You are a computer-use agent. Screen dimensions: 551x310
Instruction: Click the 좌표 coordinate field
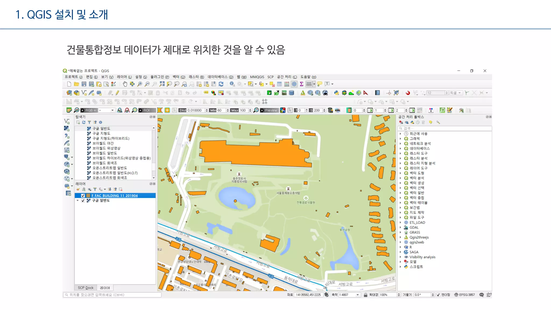pyautogui.click(x=308, y=295)
